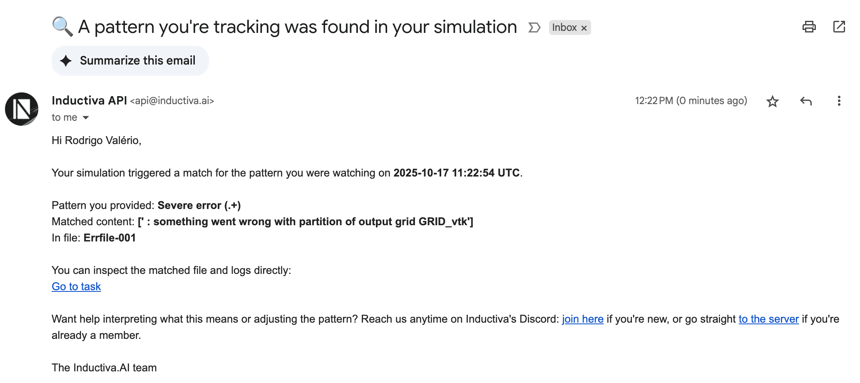
Task: Click the Inbox label chip
Action: [x=565, y=27]
